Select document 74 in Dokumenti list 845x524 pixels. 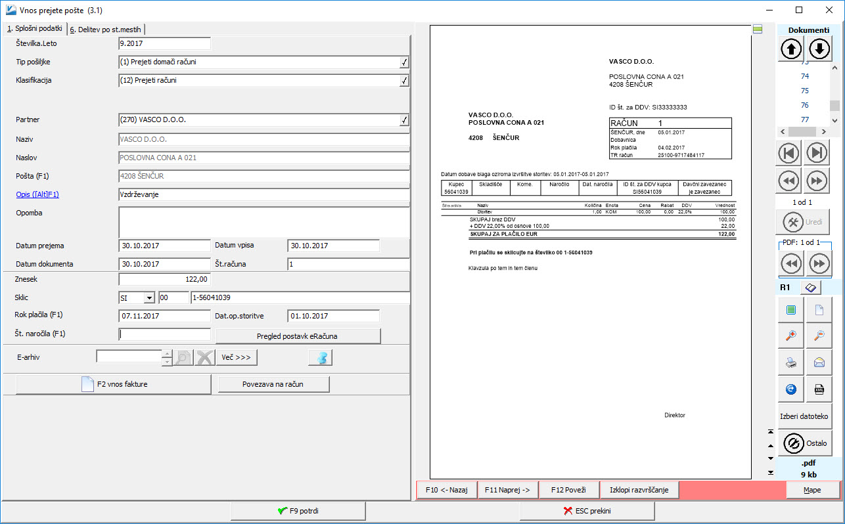(x=804, y=76)
